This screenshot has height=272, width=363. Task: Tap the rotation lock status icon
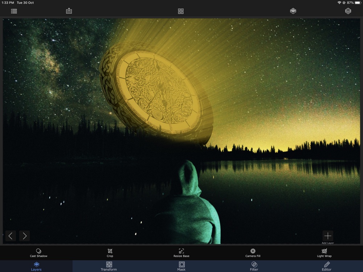coord(344,3)
